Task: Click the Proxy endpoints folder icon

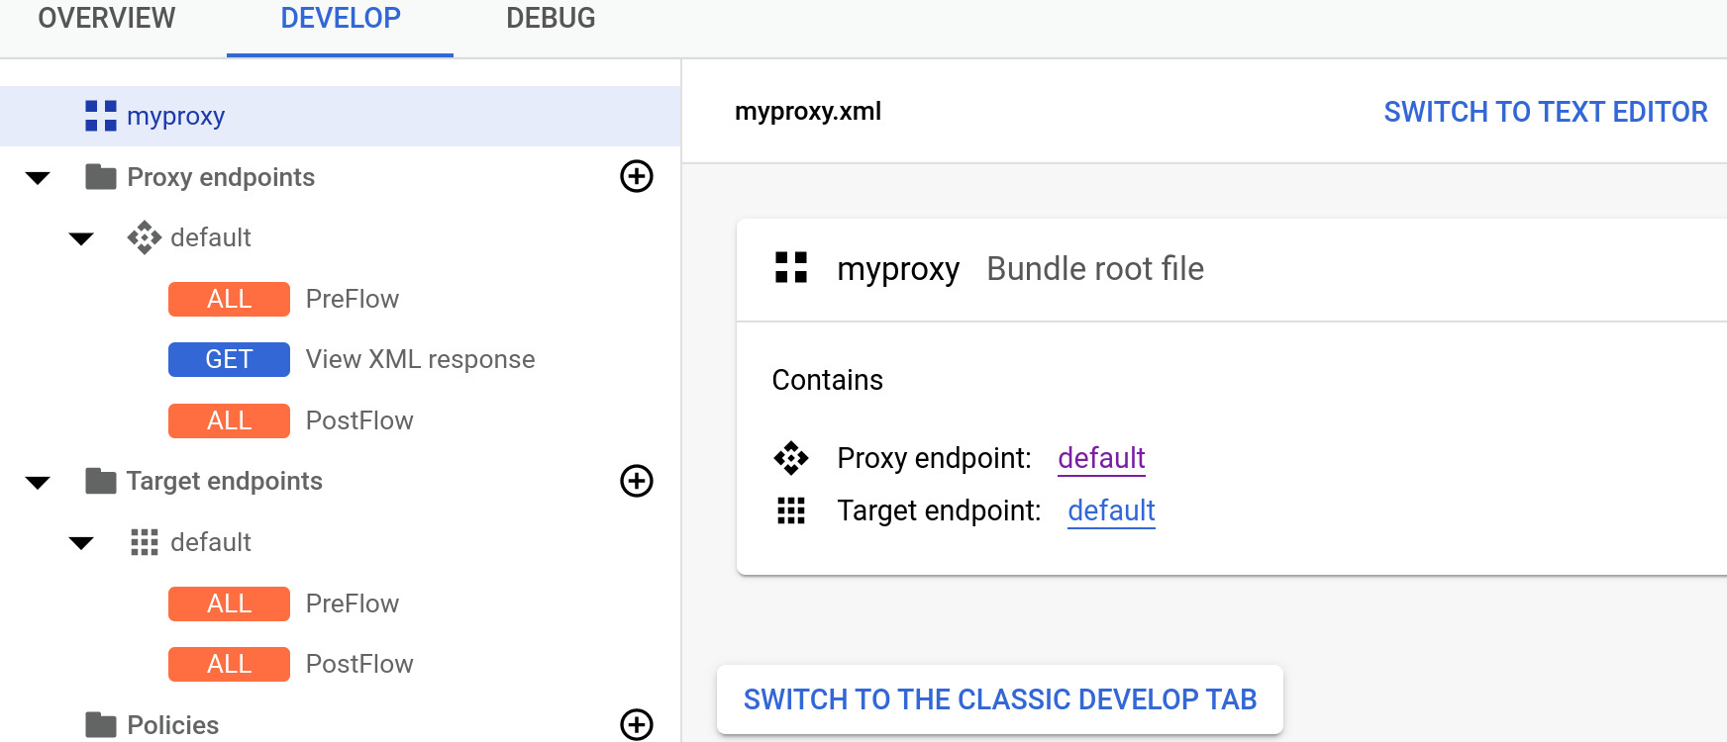Action: 101,177
